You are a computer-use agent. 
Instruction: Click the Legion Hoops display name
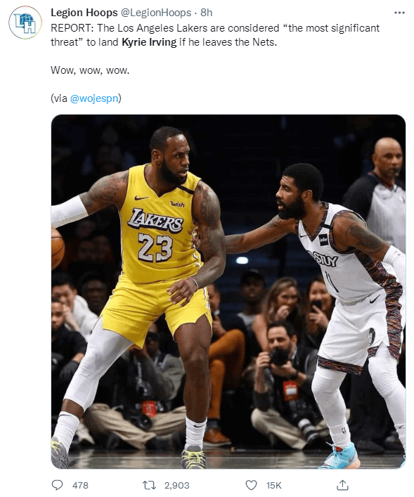tap(84, 13)
